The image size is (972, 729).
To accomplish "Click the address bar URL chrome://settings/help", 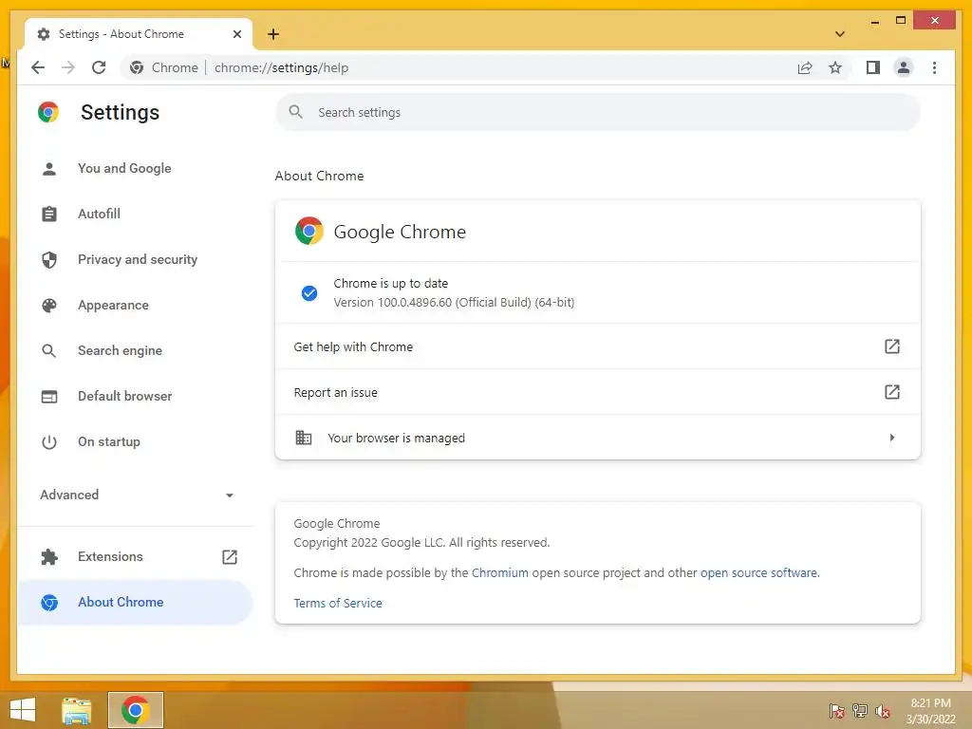I will [x=281, y=67].
